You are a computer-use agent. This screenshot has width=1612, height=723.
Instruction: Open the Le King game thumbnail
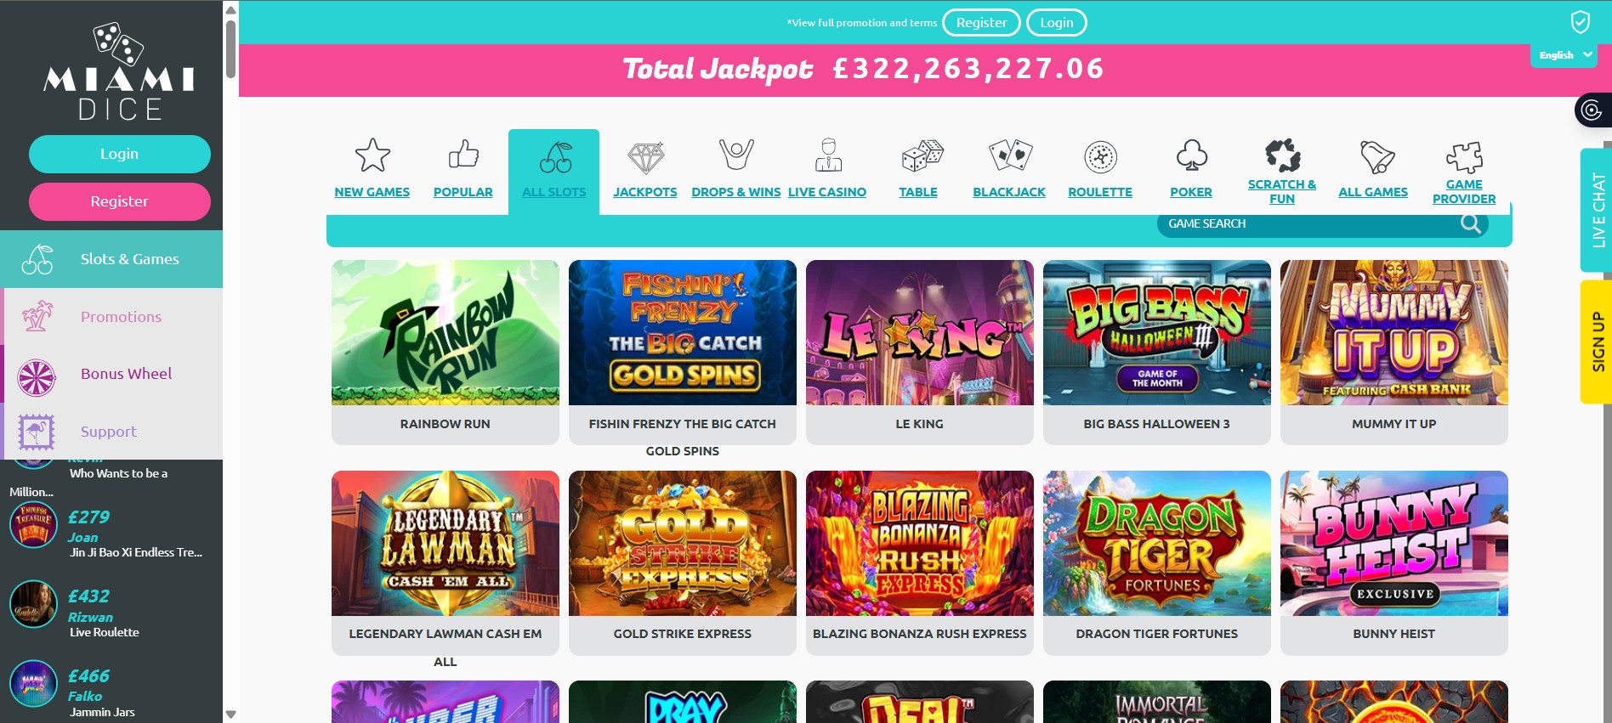click(x=920, y=333)
